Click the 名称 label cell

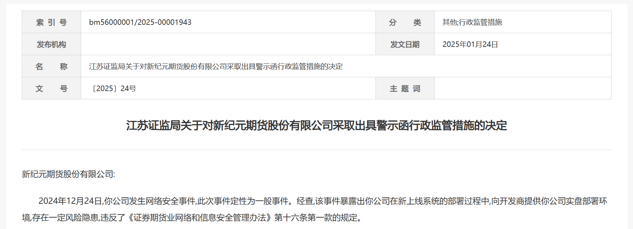[51, 66]
